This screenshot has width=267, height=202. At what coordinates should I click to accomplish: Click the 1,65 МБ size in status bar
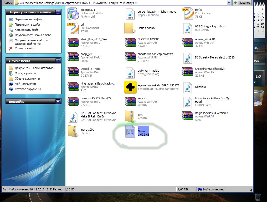(183, 189)
